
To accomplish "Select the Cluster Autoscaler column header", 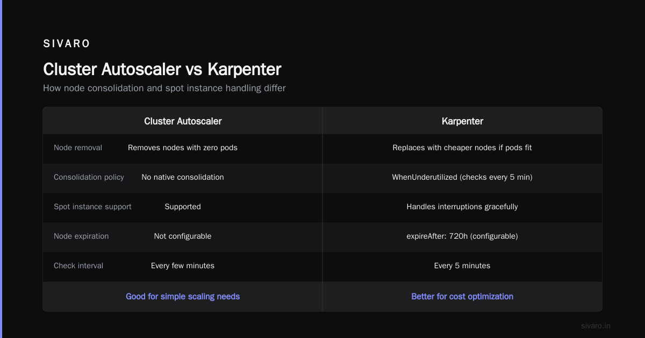I will (x=183, y=121).
